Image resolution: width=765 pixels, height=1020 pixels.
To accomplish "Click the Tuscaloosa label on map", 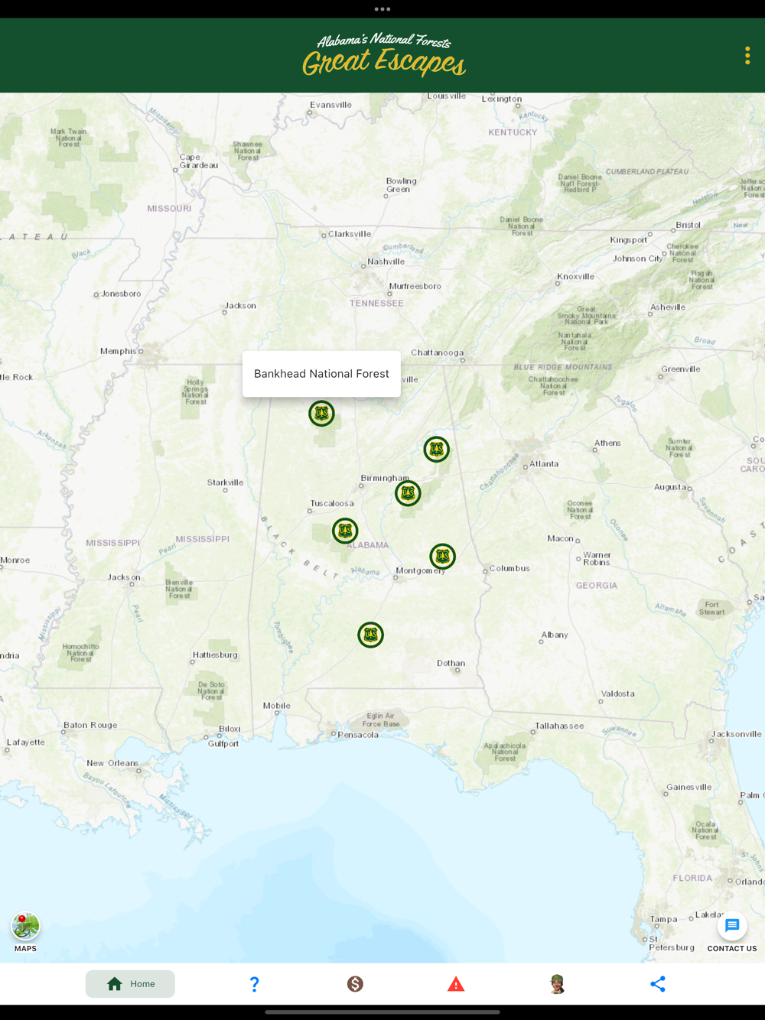I will coord(332,504).
